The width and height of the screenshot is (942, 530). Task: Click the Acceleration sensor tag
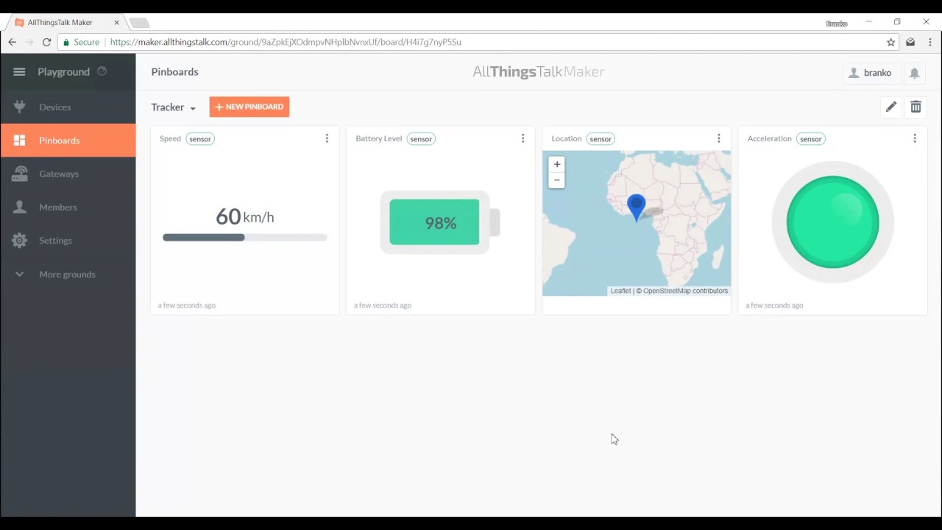click(810, 139)
